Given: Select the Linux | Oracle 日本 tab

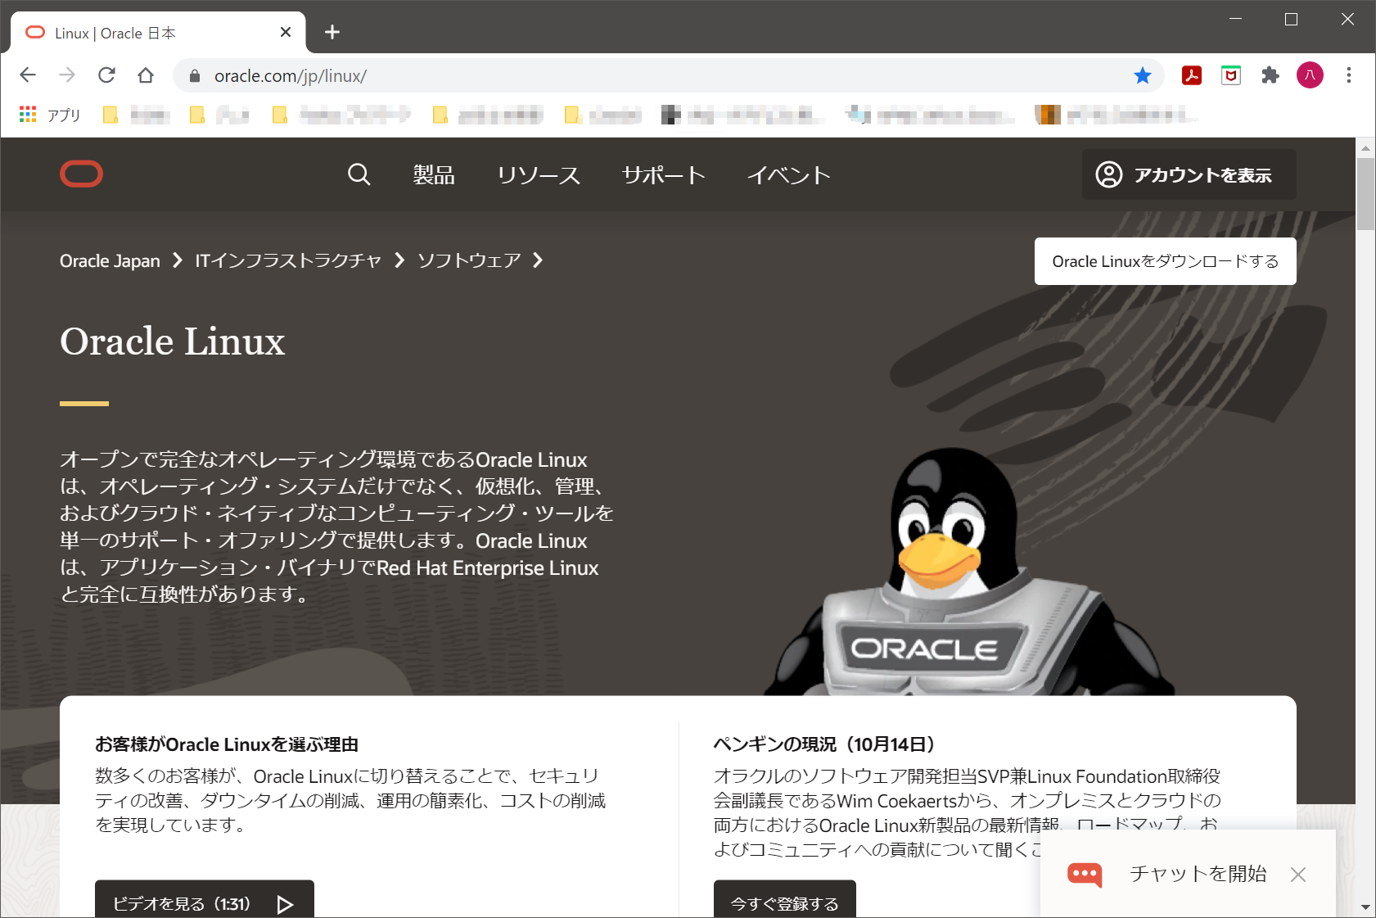Looking at the screenshot, I should 158,33.
